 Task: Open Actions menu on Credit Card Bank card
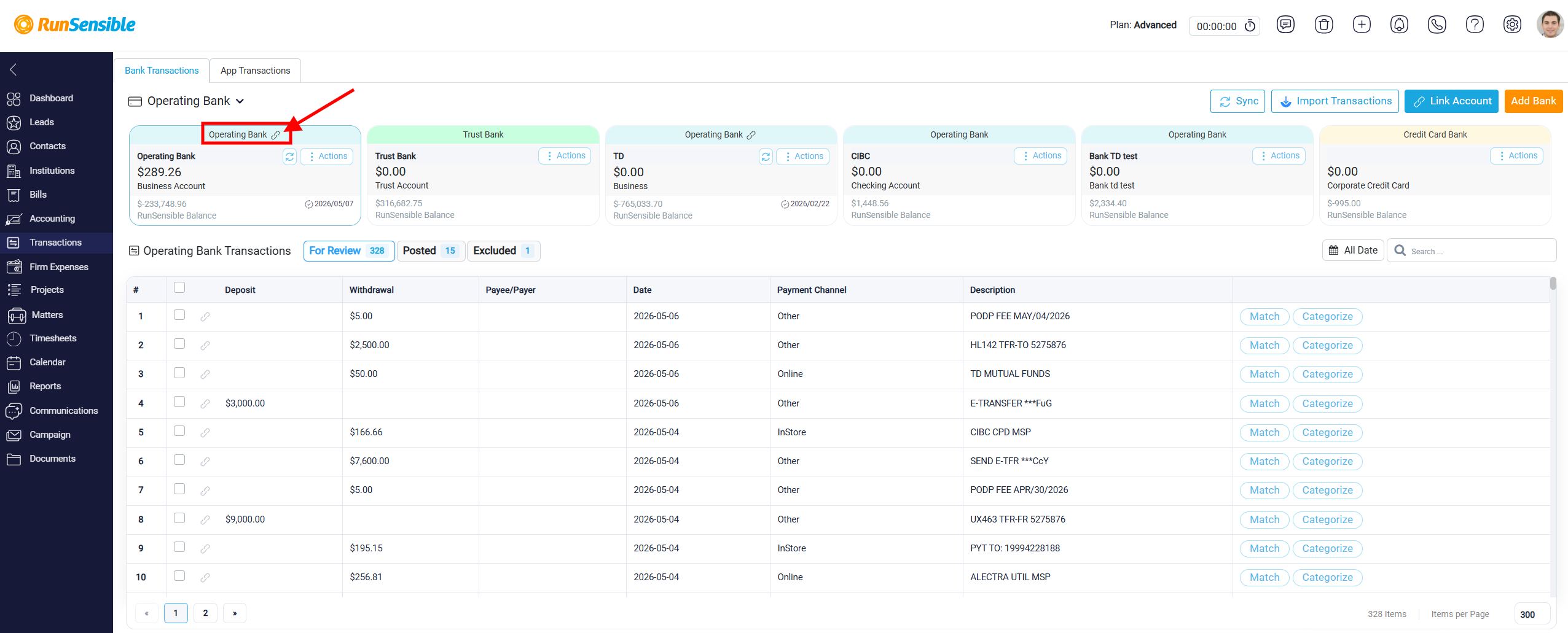click(1517, 156)
